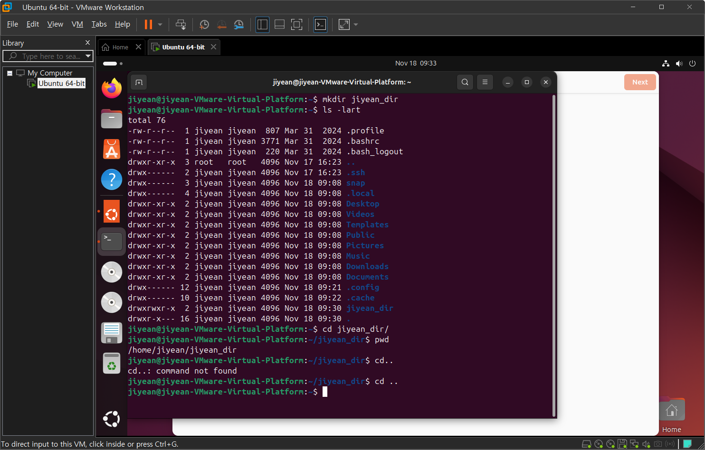Click the terminal search icon
Screen dimensions: 705x450
[x=465, y=82]
